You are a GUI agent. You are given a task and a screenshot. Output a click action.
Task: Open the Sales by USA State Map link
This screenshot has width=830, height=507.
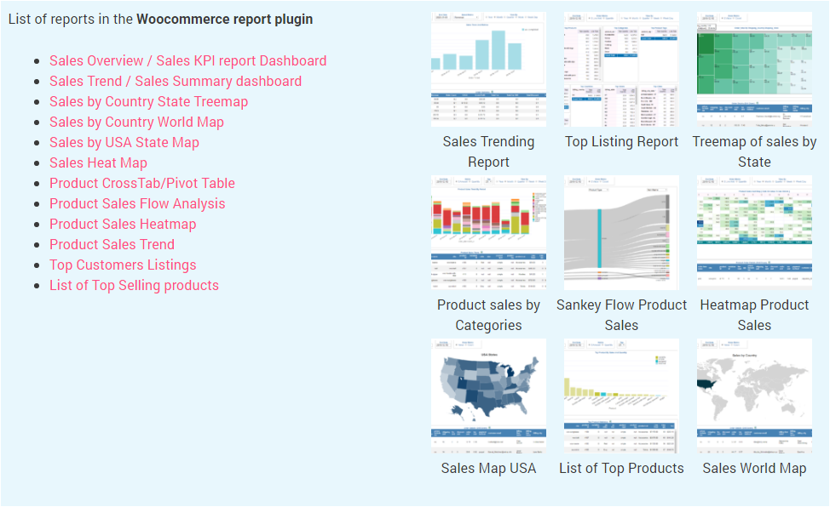[124, 143]
